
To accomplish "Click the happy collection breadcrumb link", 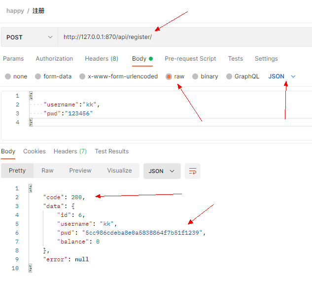I will pyautogui.click(x=15, y=11).
